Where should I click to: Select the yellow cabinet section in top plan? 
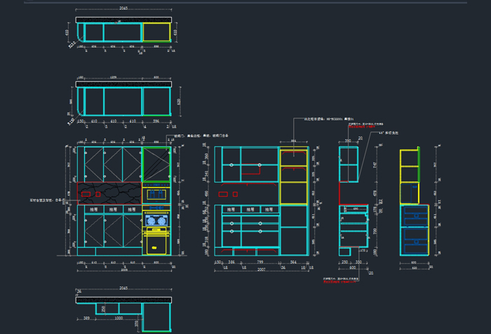(156, 32)
